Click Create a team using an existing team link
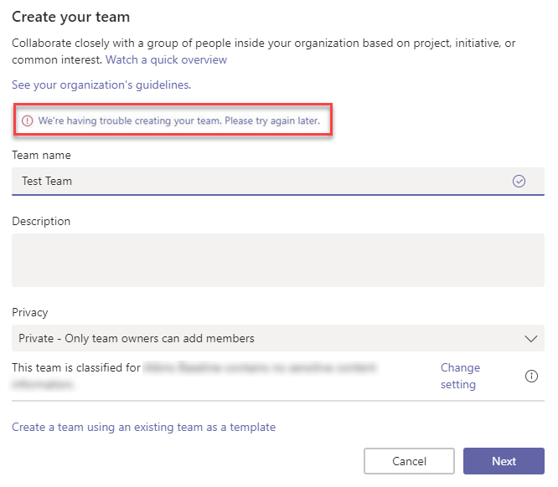Screen dimensions: 558x487 click(144, 427)
